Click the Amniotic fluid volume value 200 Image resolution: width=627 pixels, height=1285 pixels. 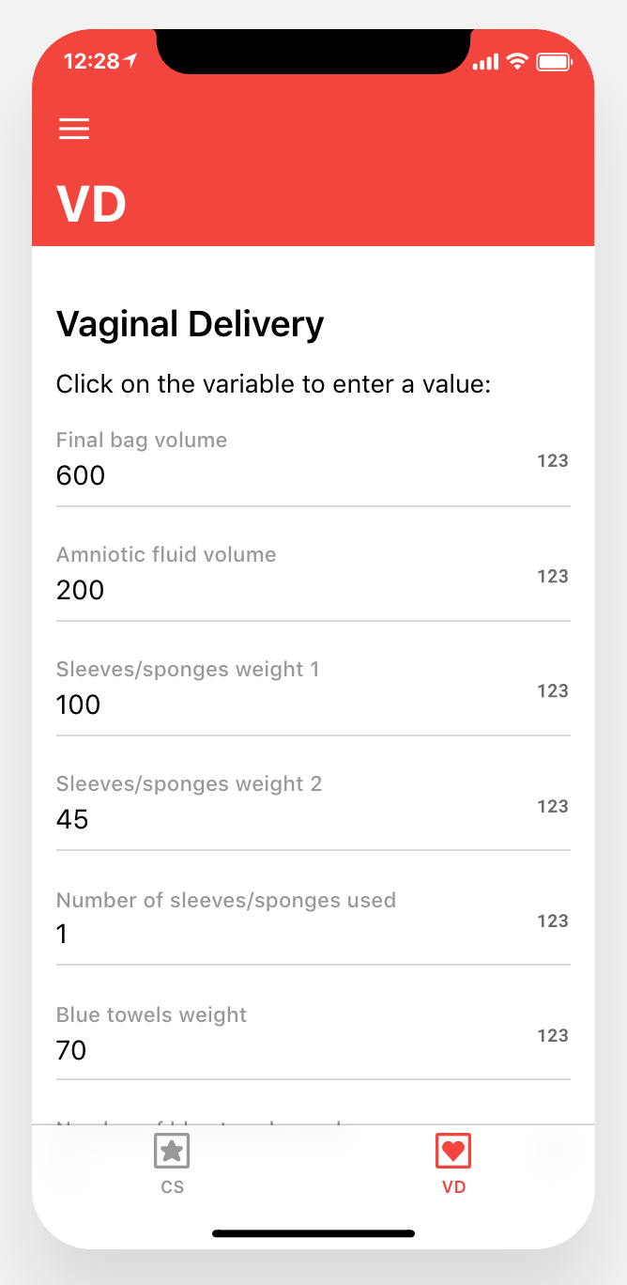pos(80,590)
